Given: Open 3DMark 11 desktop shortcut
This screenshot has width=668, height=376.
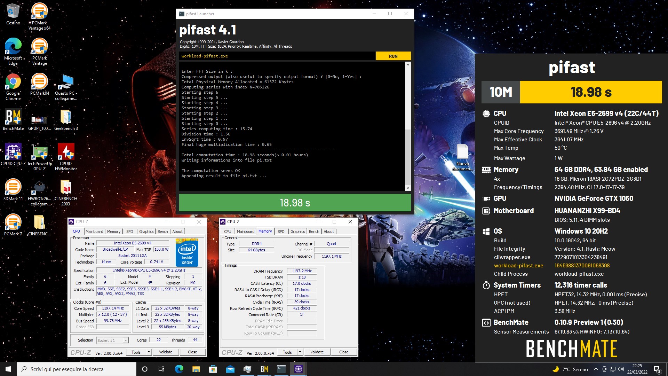Looking at the screenshot, I should tap(13, 190).
